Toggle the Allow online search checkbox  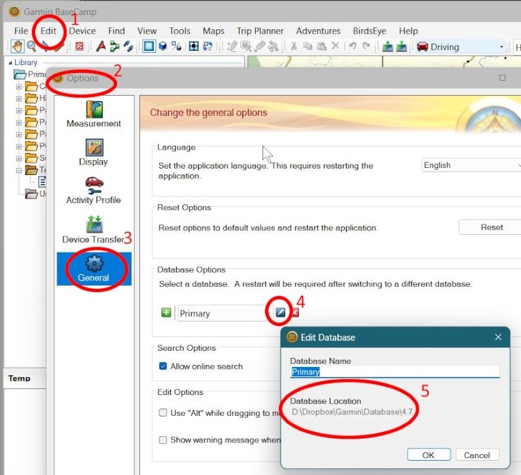(163, 366)
